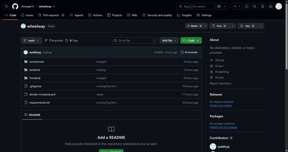Open the hamburger navigation menu

click(x=6, y=6)
